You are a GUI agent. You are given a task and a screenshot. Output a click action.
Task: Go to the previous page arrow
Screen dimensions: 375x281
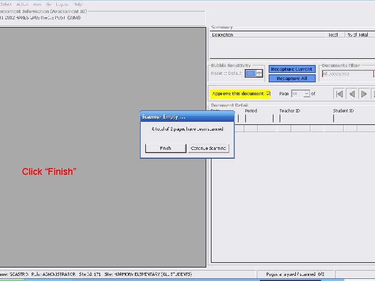[x=352, y=94]
